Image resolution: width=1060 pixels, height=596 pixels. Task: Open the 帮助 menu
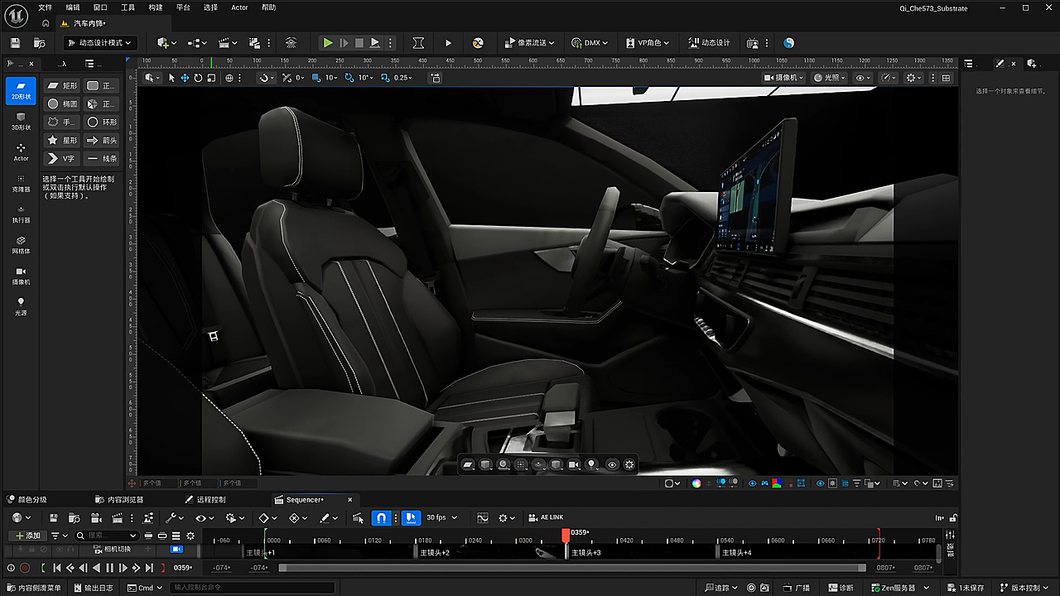pos(268,7)
